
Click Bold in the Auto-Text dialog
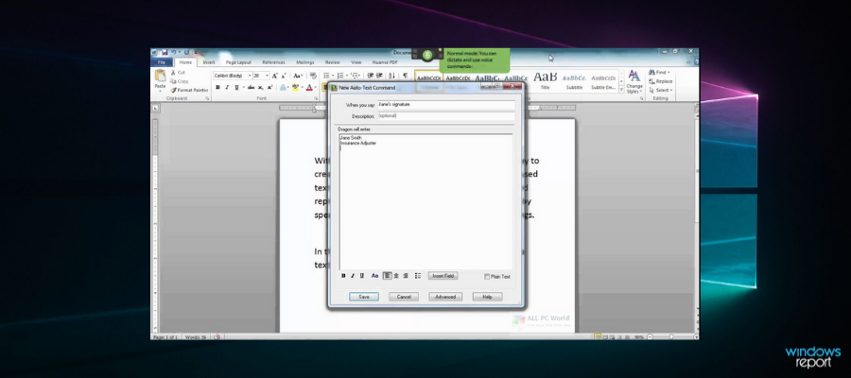tap(343, 276)
